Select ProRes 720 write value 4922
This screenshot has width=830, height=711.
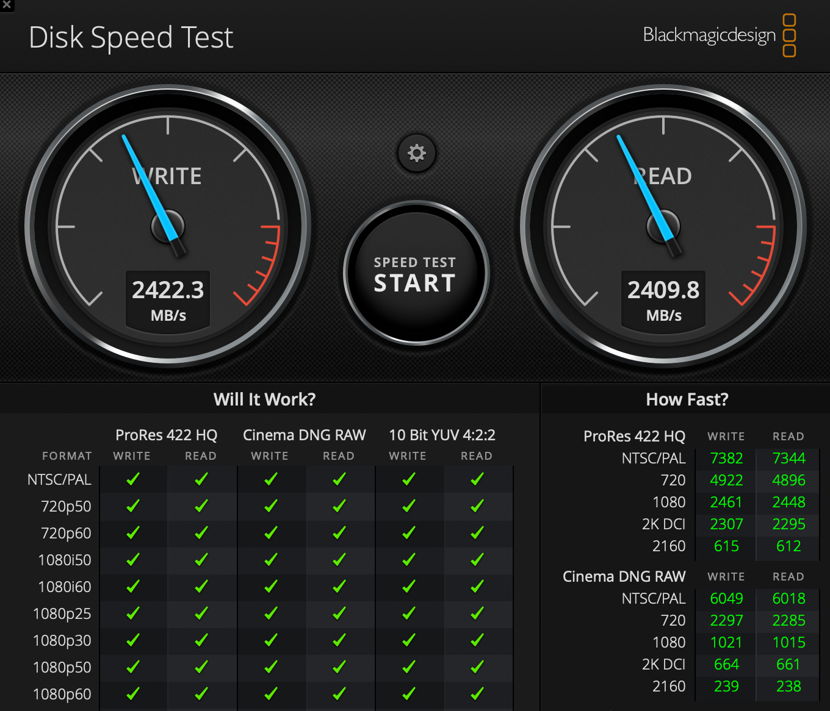726,480
